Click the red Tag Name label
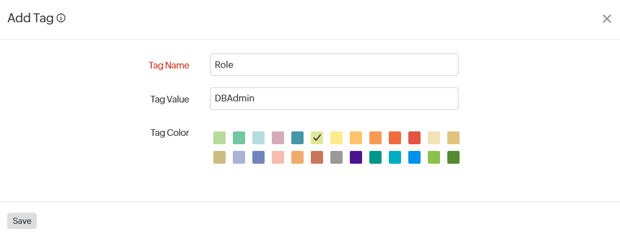The height and width of the screenshot is (235, 620). [169, 65]
